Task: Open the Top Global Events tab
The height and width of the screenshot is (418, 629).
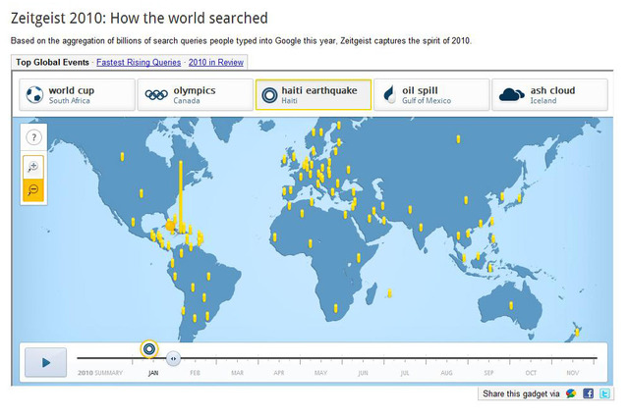Action: tap(52, 62)
